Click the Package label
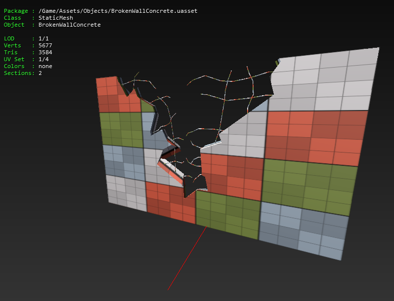Viewport: 394px width, 301px height. [16, 11]
